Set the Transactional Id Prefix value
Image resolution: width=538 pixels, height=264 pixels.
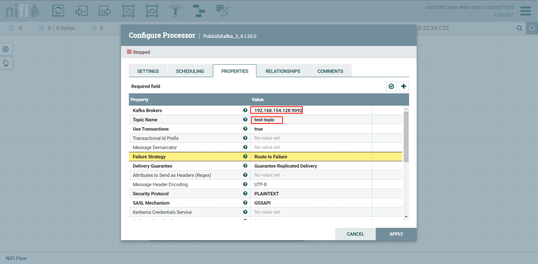tap(311, 138)
